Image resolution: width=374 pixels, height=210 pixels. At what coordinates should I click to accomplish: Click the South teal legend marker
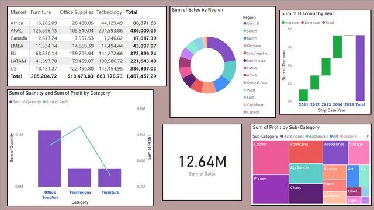coord(244,31)
